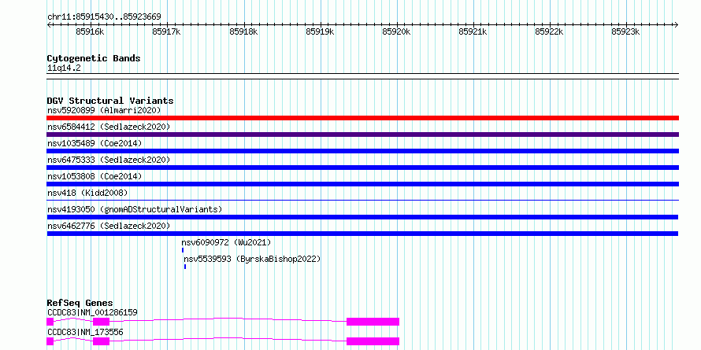The height and width of the screenshot is (350, 701).
Task: Click the blue nsv6462776 variant bar
Action: [x=362, y=234]
